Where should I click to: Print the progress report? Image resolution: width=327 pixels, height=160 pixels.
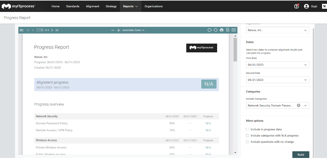click(x=222, y=30)
